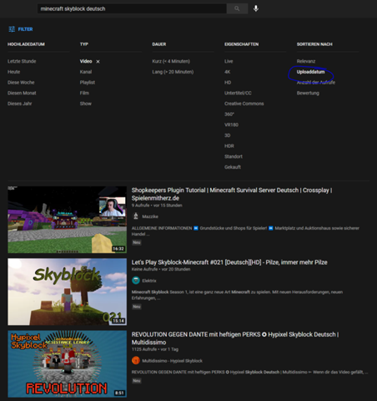Image resolution: width=377 pixels, height=401 pixels.
Task: Filter by Diese Woche
Action: coord(21,83)
